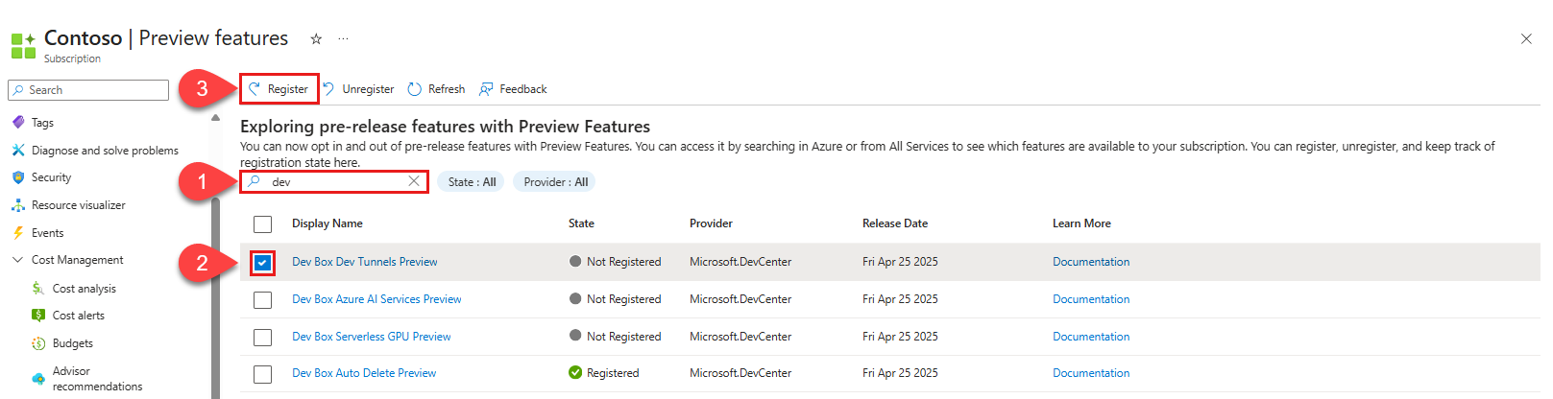Favorite the page with the star icon
This screenshot has height=399, width=1553.
pos(316,39)
